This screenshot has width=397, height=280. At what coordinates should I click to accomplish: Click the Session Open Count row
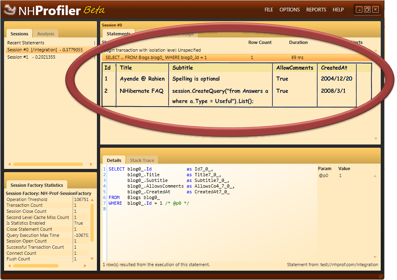coord(48,241)
